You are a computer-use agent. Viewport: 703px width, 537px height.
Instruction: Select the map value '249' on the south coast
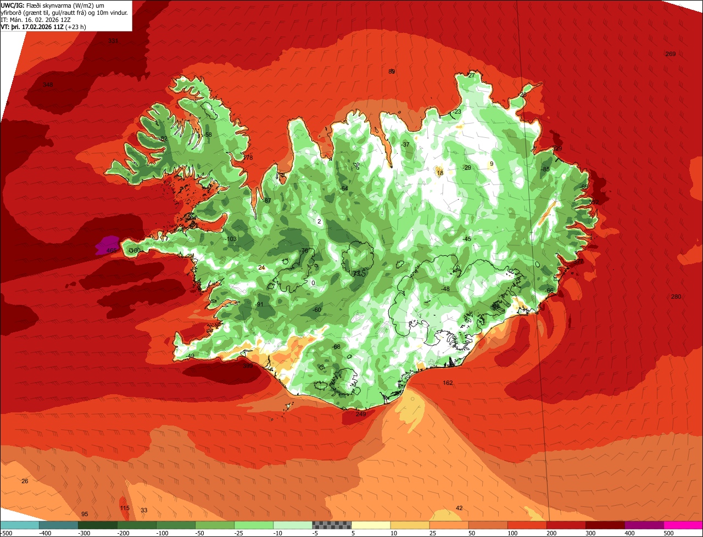tap(361, 414)
